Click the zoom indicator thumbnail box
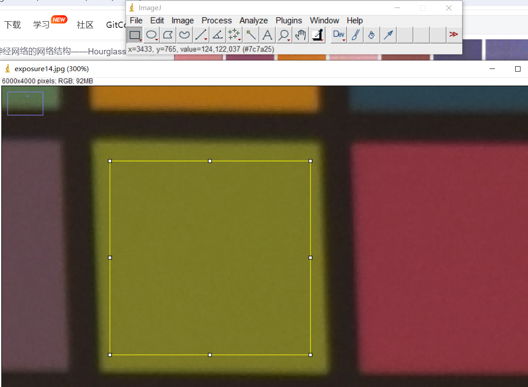528x387 pixels. (25, 103)
